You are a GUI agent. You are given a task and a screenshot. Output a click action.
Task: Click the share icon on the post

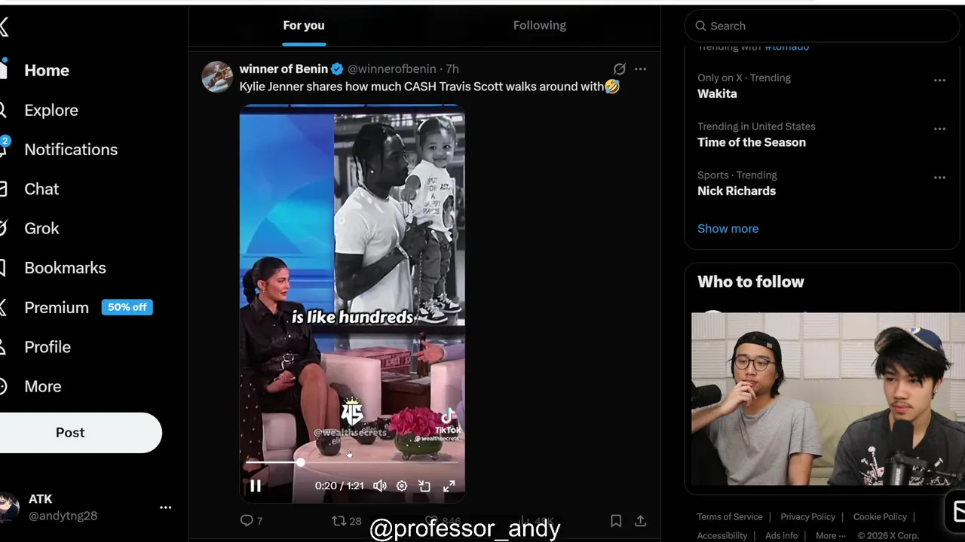click(640, 521)
